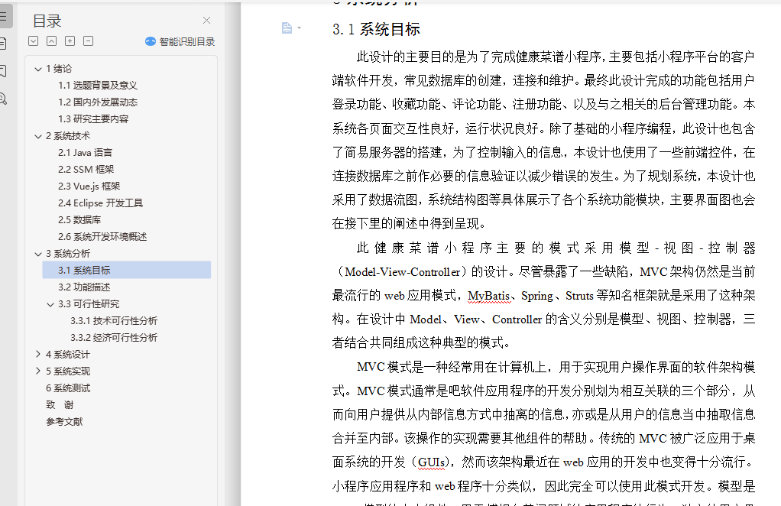Click the document paragraph layout icon

tap(287, 28)
